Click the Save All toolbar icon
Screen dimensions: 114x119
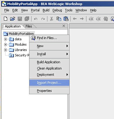click(x=27, y=19)
